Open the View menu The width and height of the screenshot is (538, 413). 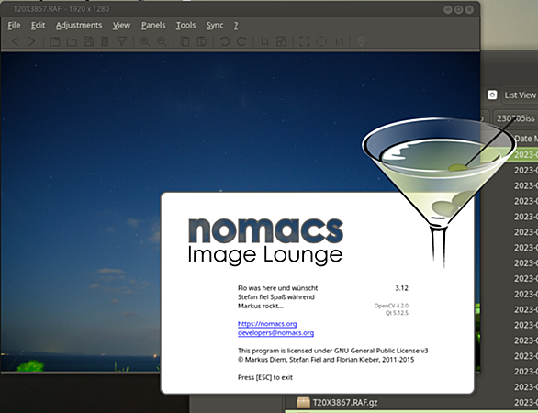pyautogui.click(x=121, y=26)
